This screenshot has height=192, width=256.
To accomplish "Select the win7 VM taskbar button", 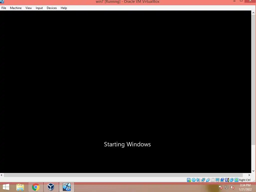I will tap(66, 187).
